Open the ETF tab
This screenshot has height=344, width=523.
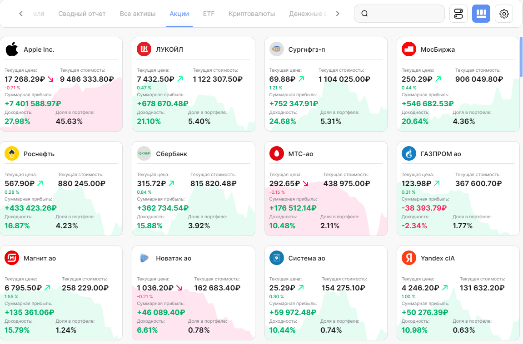pos(209,14)
